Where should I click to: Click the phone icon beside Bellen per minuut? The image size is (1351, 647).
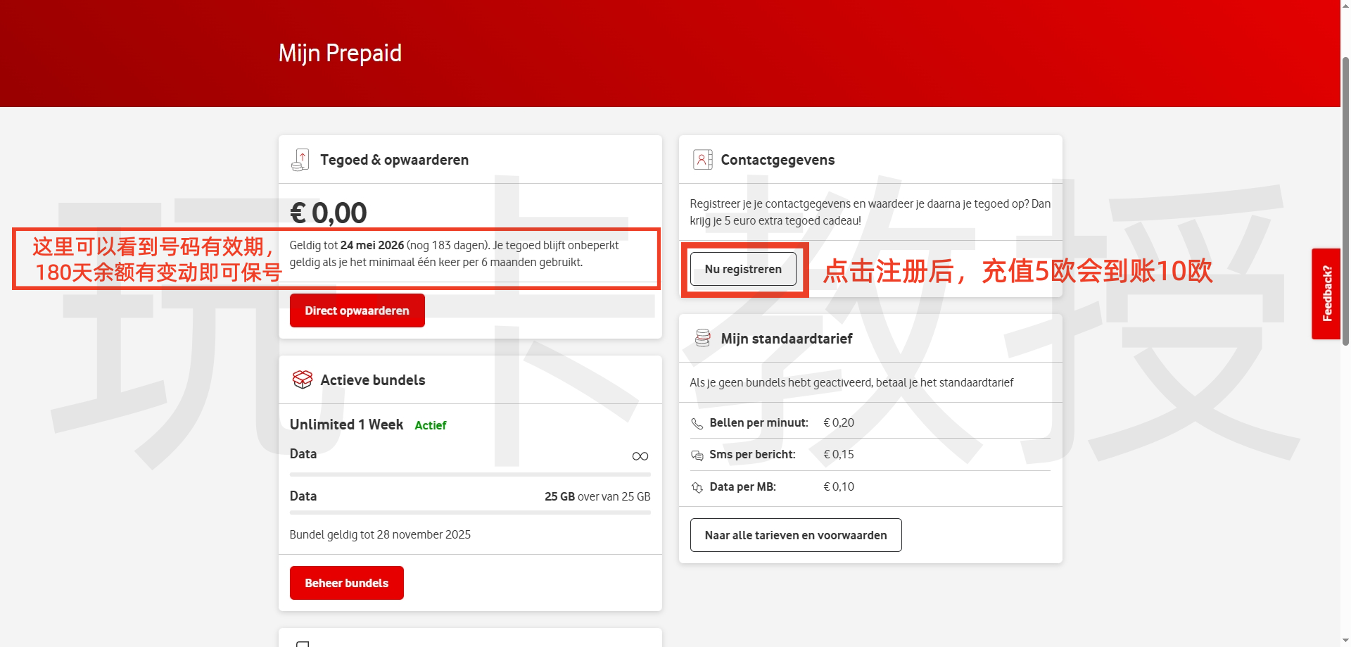pos(697,422)
